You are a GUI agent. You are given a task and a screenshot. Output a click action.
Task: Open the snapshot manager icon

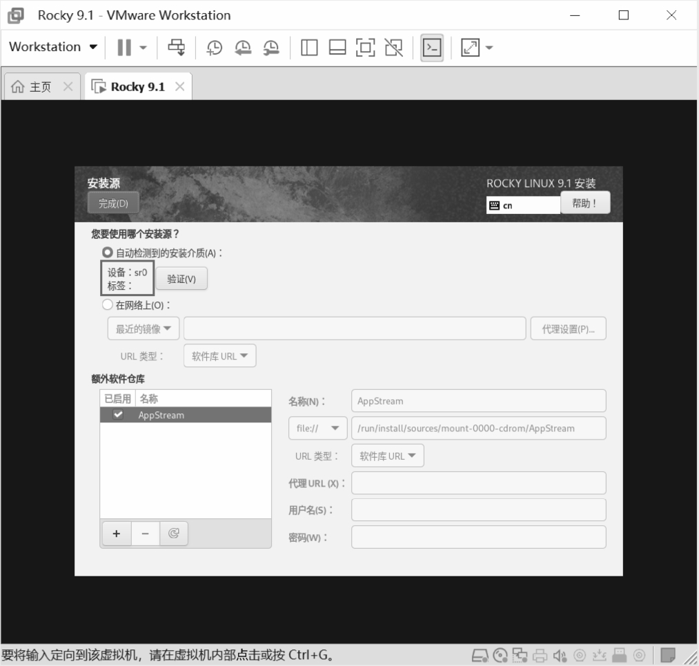[x=272, y=47]
